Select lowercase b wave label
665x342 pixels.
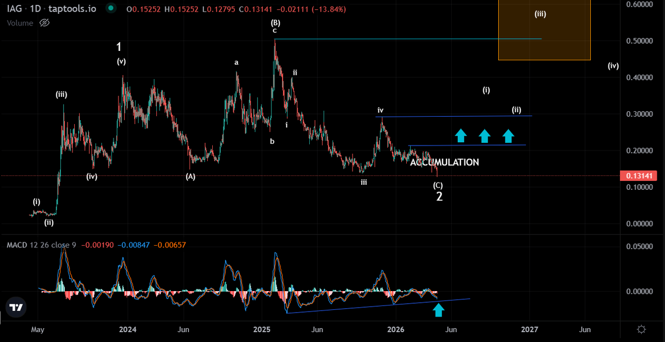272,141
